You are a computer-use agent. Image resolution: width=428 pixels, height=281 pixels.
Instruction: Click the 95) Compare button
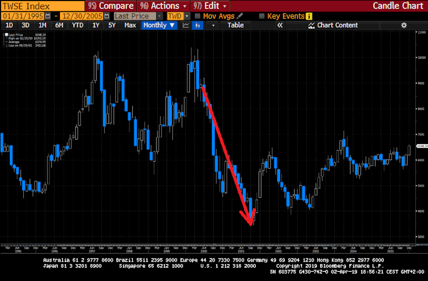(x=111, y=6)
